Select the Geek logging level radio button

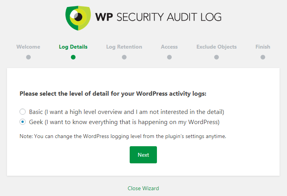(x=23, y=122)
